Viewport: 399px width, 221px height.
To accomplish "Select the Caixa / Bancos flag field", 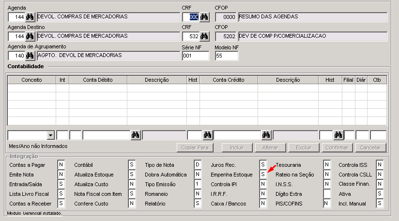I will (263, 203).
